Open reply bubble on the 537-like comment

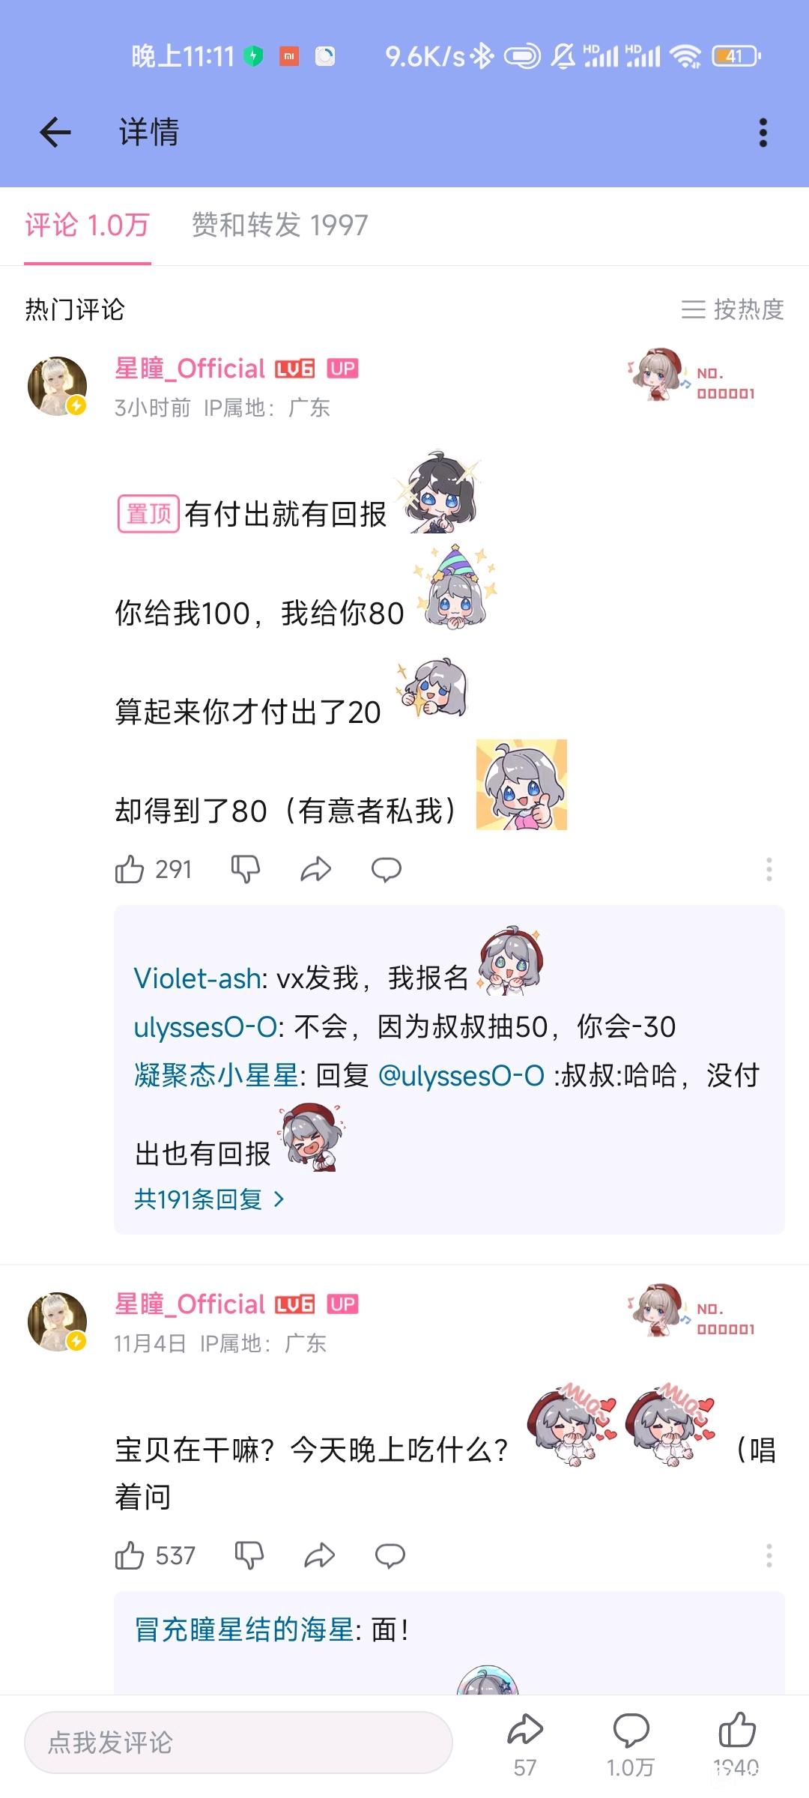coord(390,1556)
